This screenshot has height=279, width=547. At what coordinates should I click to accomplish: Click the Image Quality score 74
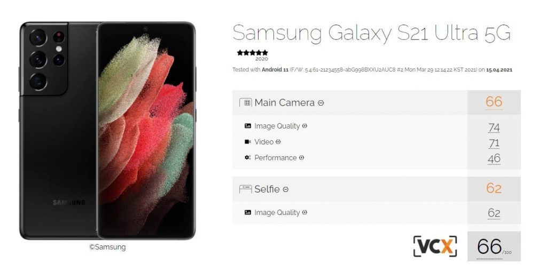click(x=494, y=128)
